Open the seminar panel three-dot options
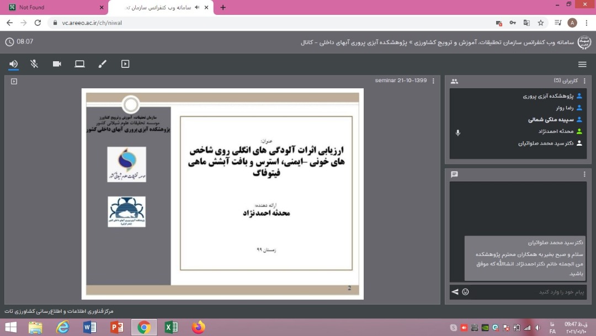Image resolution: width=596 pixels, height=336 pixels. pyautogui.click(x=433, y=81)
